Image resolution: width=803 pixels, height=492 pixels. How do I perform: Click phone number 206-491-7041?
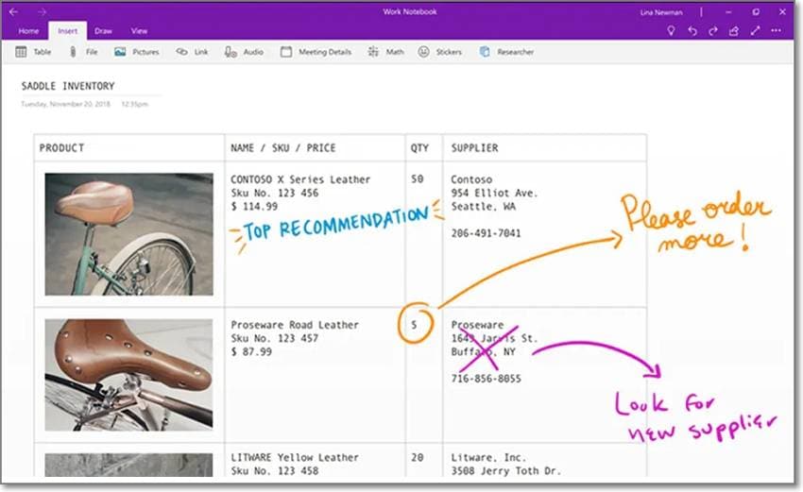486,233
